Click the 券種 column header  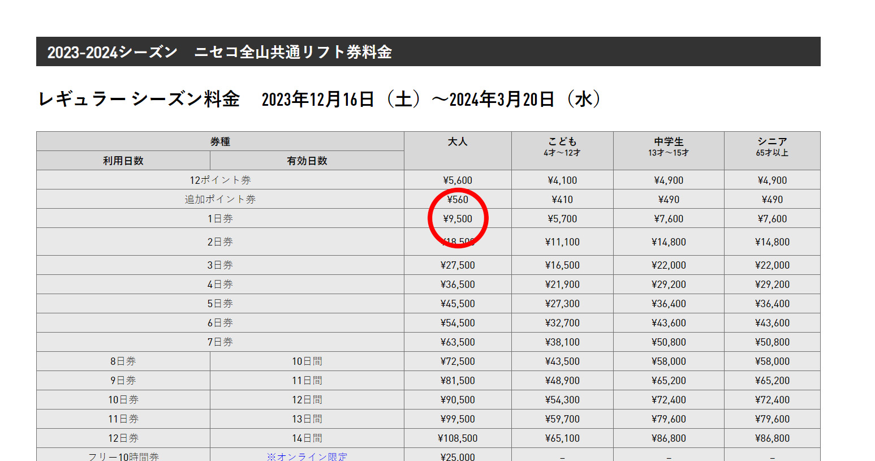pyautogui.click(x=220, y=141)
